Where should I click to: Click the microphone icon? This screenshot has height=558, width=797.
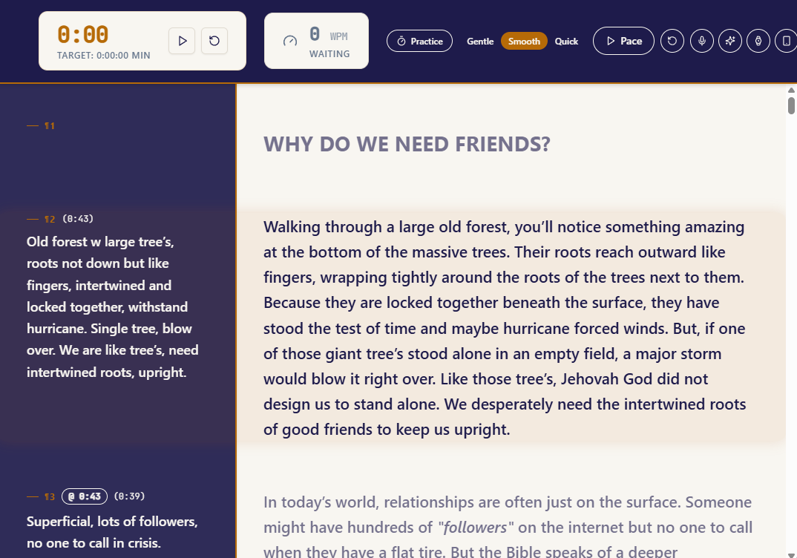coord(702,41)
